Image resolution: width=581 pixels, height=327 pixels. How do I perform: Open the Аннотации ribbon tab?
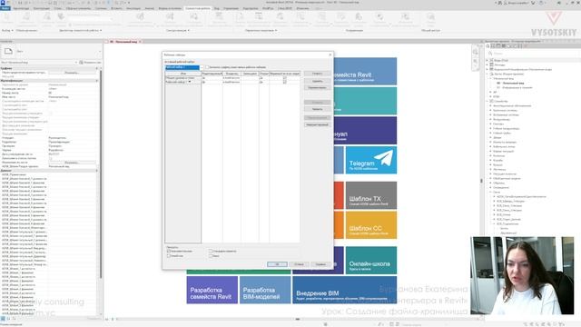click(x=133, y=8)
